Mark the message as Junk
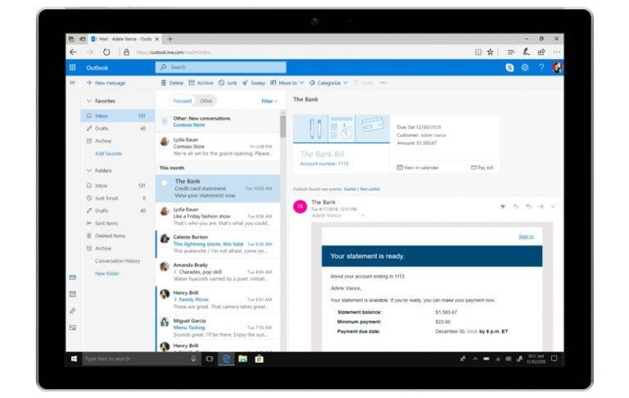 click(228, 83)
